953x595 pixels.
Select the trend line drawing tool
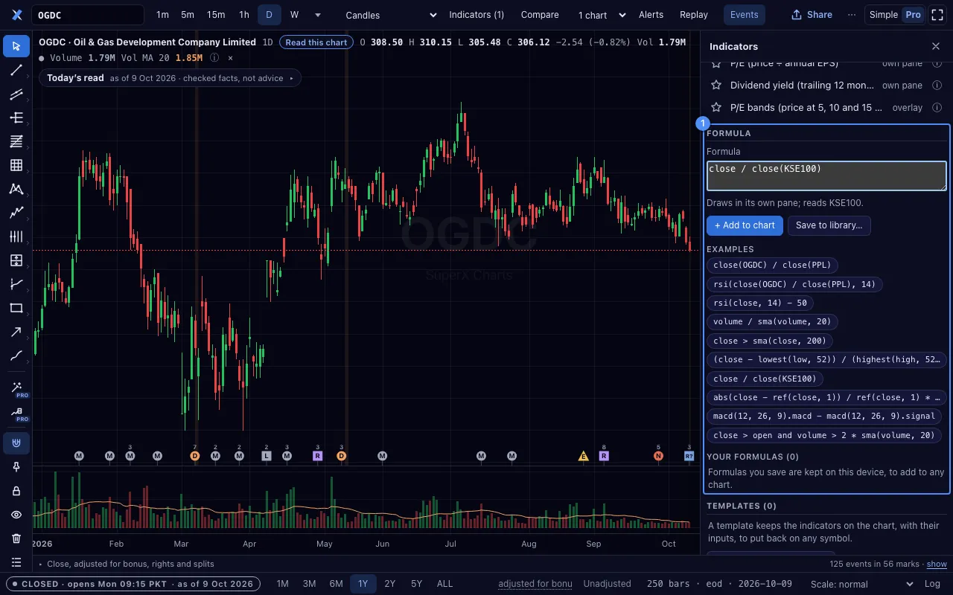pos(16,70)
